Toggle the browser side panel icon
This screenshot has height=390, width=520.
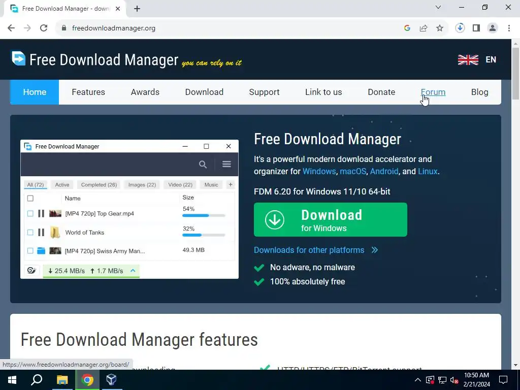pyautogui.click(x=476, y=28)
